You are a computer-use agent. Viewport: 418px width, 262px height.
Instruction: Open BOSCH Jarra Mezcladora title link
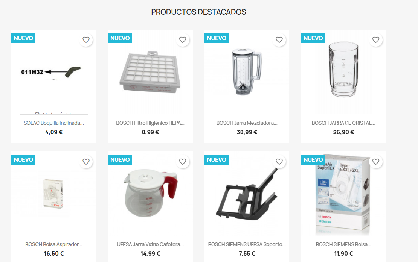point(247,123)
